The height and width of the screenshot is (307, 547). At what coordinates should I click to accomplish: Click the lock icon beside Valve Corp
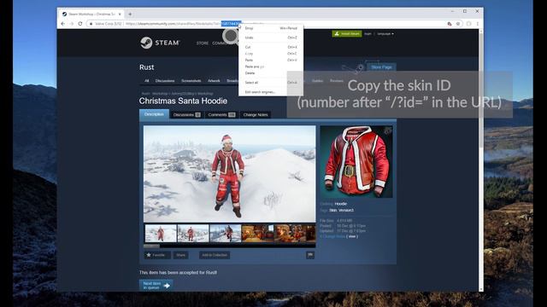point(91,24)
